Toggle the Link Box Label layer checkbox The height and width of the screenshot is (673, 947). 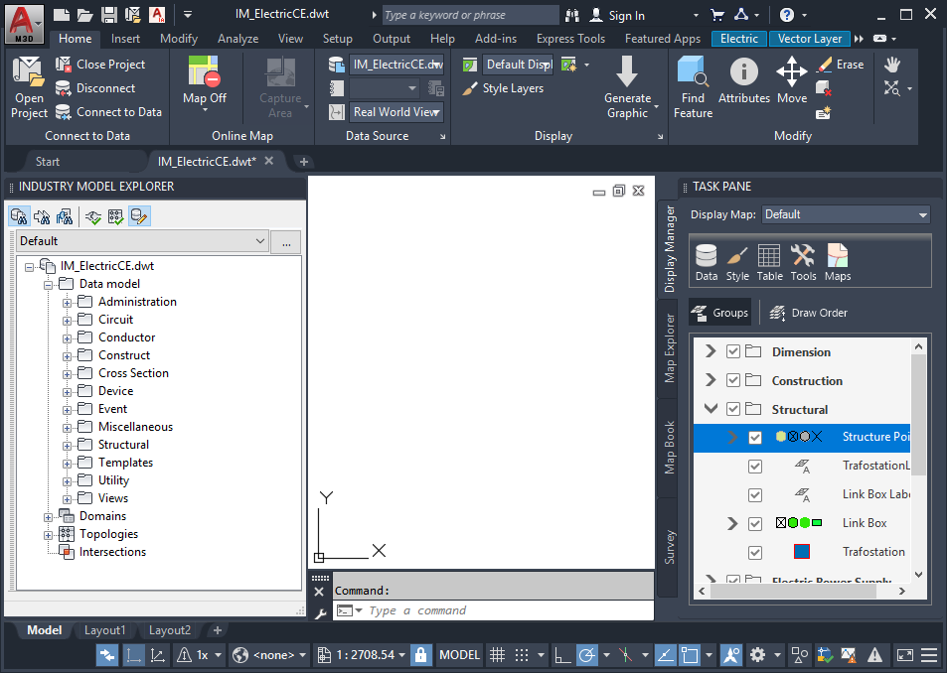[755, 495]
